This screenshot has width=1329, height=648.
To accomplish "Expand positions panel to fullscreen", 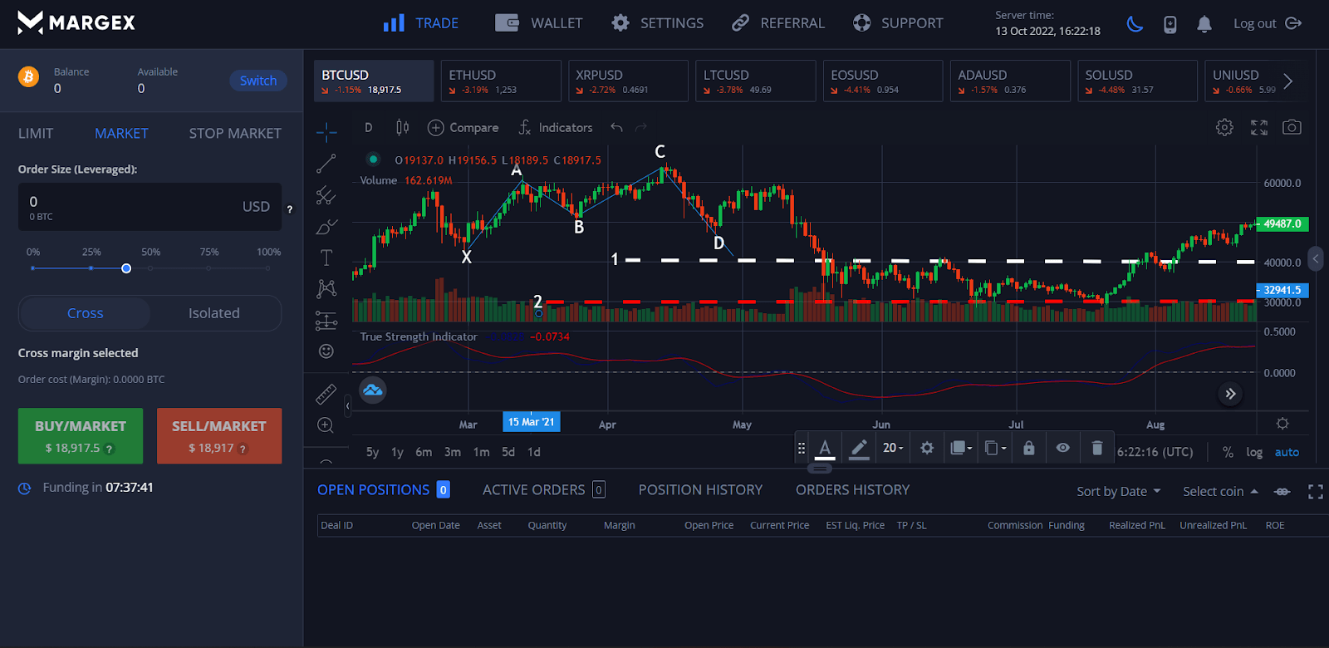I will point(1316,492).
